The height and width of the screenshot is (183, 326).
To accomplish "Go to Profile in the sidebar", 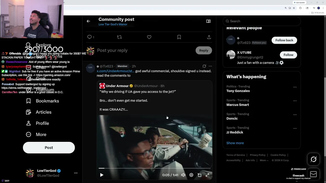I will pos(37,123).
